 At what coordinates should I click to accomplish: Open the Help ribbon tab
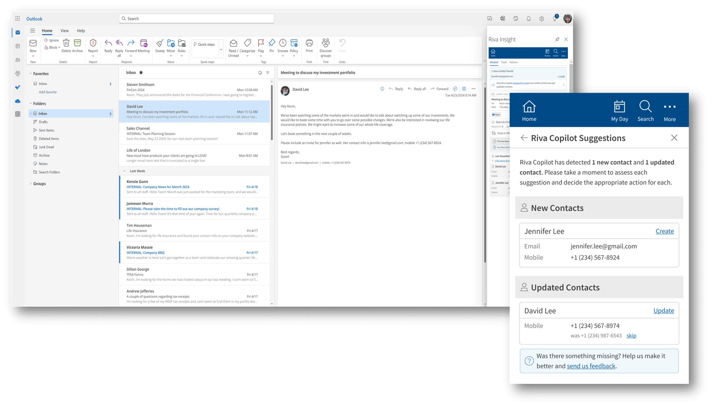(81, 31)
